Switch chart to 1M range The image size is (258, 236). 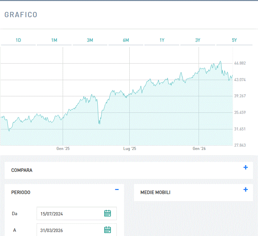(x=54, y=40)
